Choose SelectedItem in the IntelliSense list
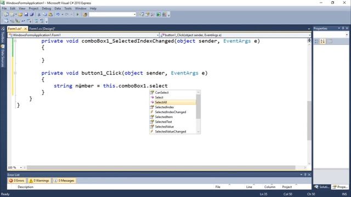 click(x=173, y=117)
